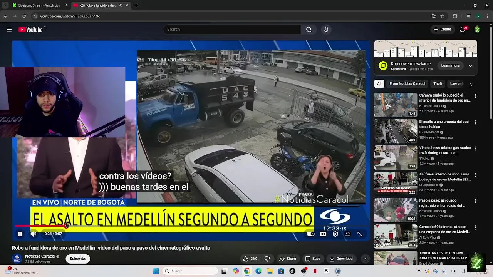Screen dimensions: 493x277
Task: Enter full screen mode
Action: pos(360,234)
